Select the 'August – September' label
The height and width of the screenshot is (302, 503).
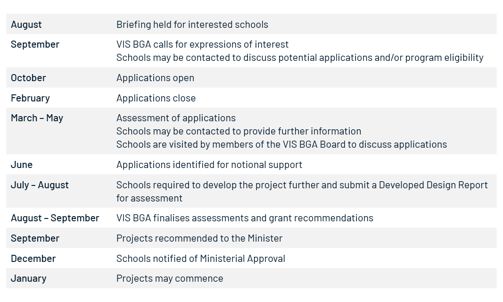(x=55, y=218)
